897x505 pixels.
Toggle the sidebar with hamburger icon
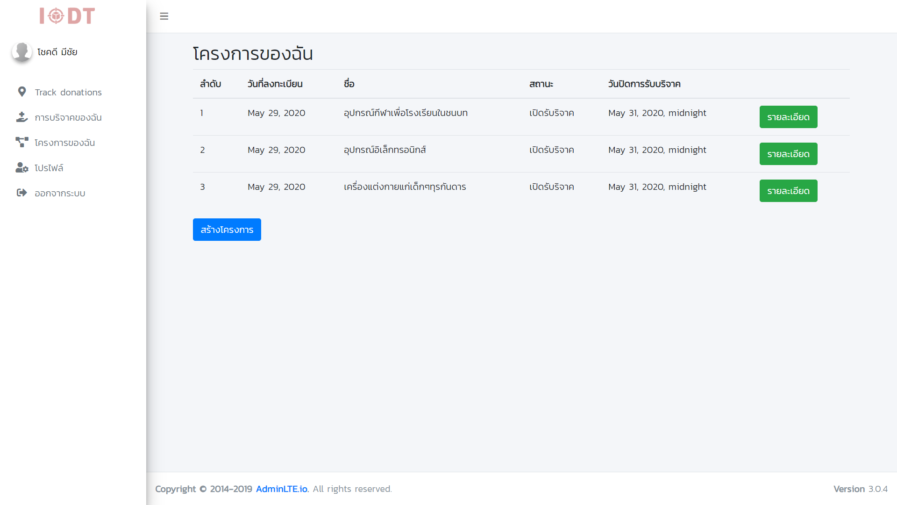(x=164, y=16)
